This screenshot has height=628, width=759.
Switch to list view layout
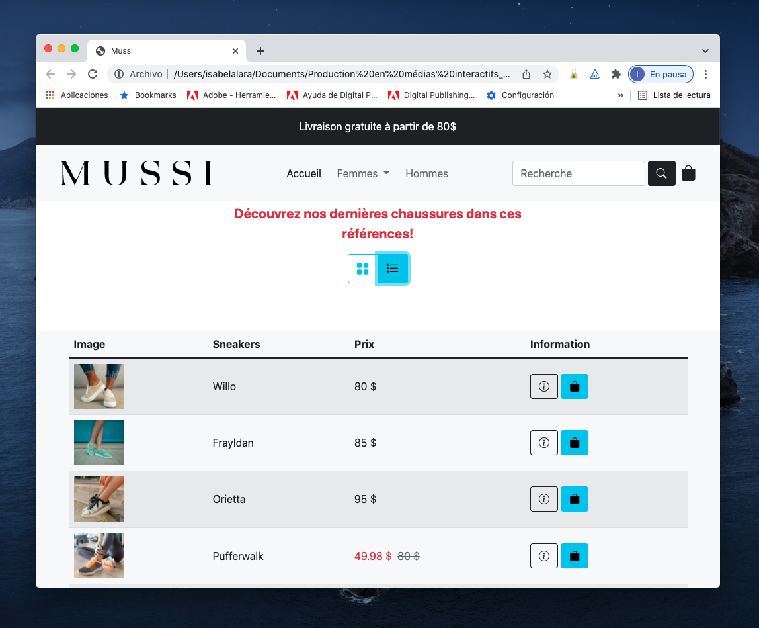[393, 269]
